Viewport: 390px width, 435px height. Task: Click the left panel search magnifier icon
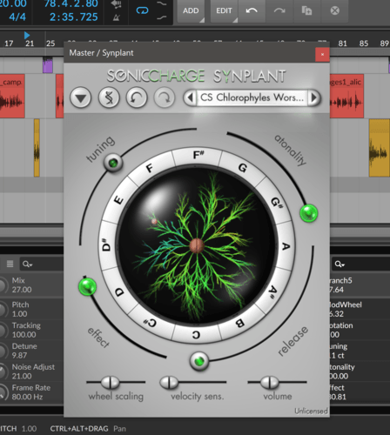pos(27,264)
